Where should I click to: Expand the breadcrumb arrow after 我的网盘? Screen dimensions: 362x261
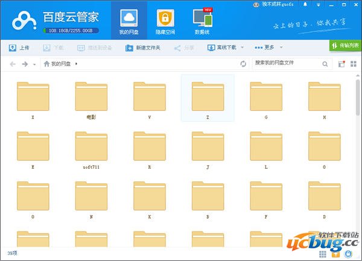coord(76,64)
